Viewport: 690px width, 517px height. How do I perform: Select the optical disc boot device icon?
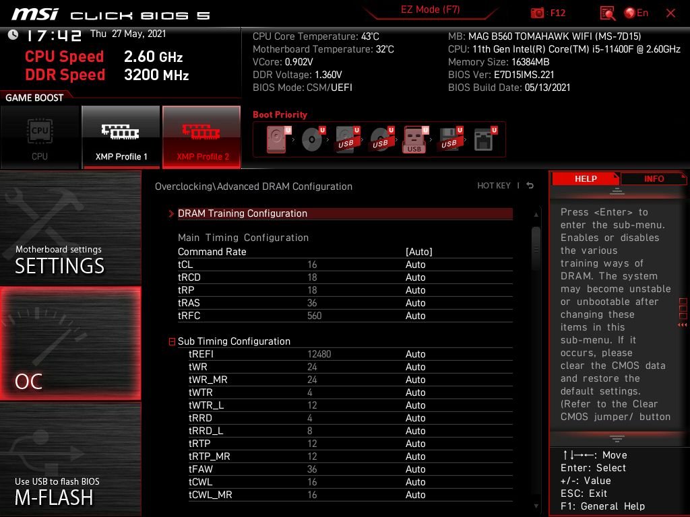coord(313,139)
